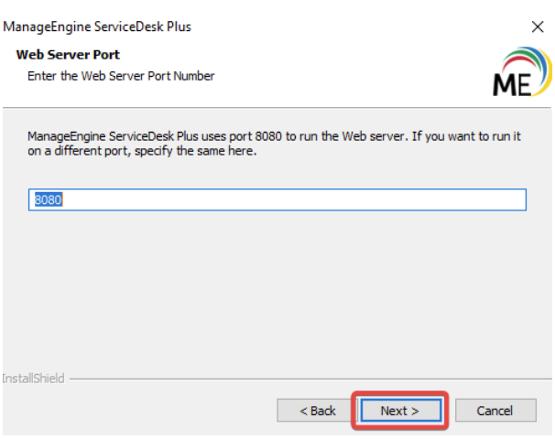Viewport: 555px width, 439px height.
Task: Close the ServiceDesk Plus installer window
Action: pyautogui.click(x=537, y=27)
